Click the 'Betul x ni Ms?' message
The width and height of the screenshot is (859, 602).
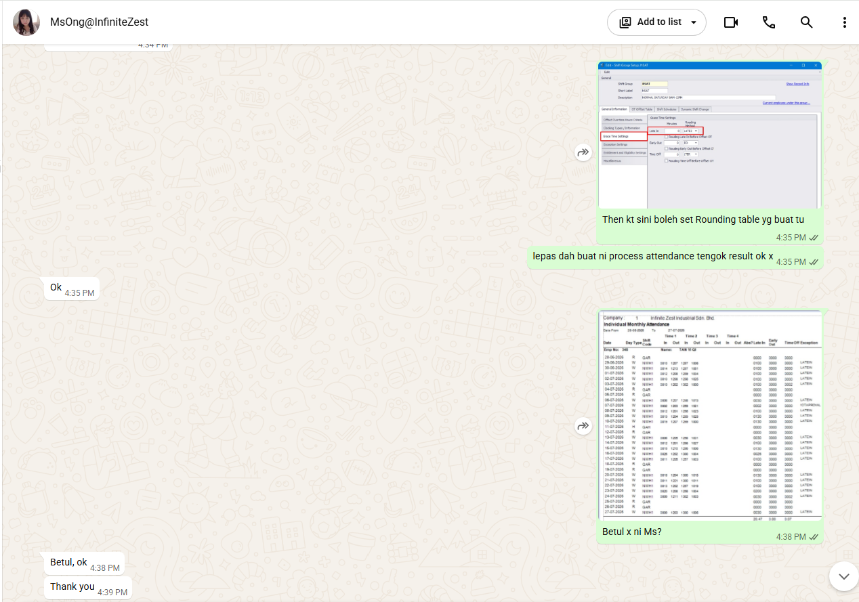(x=631, y=532)
